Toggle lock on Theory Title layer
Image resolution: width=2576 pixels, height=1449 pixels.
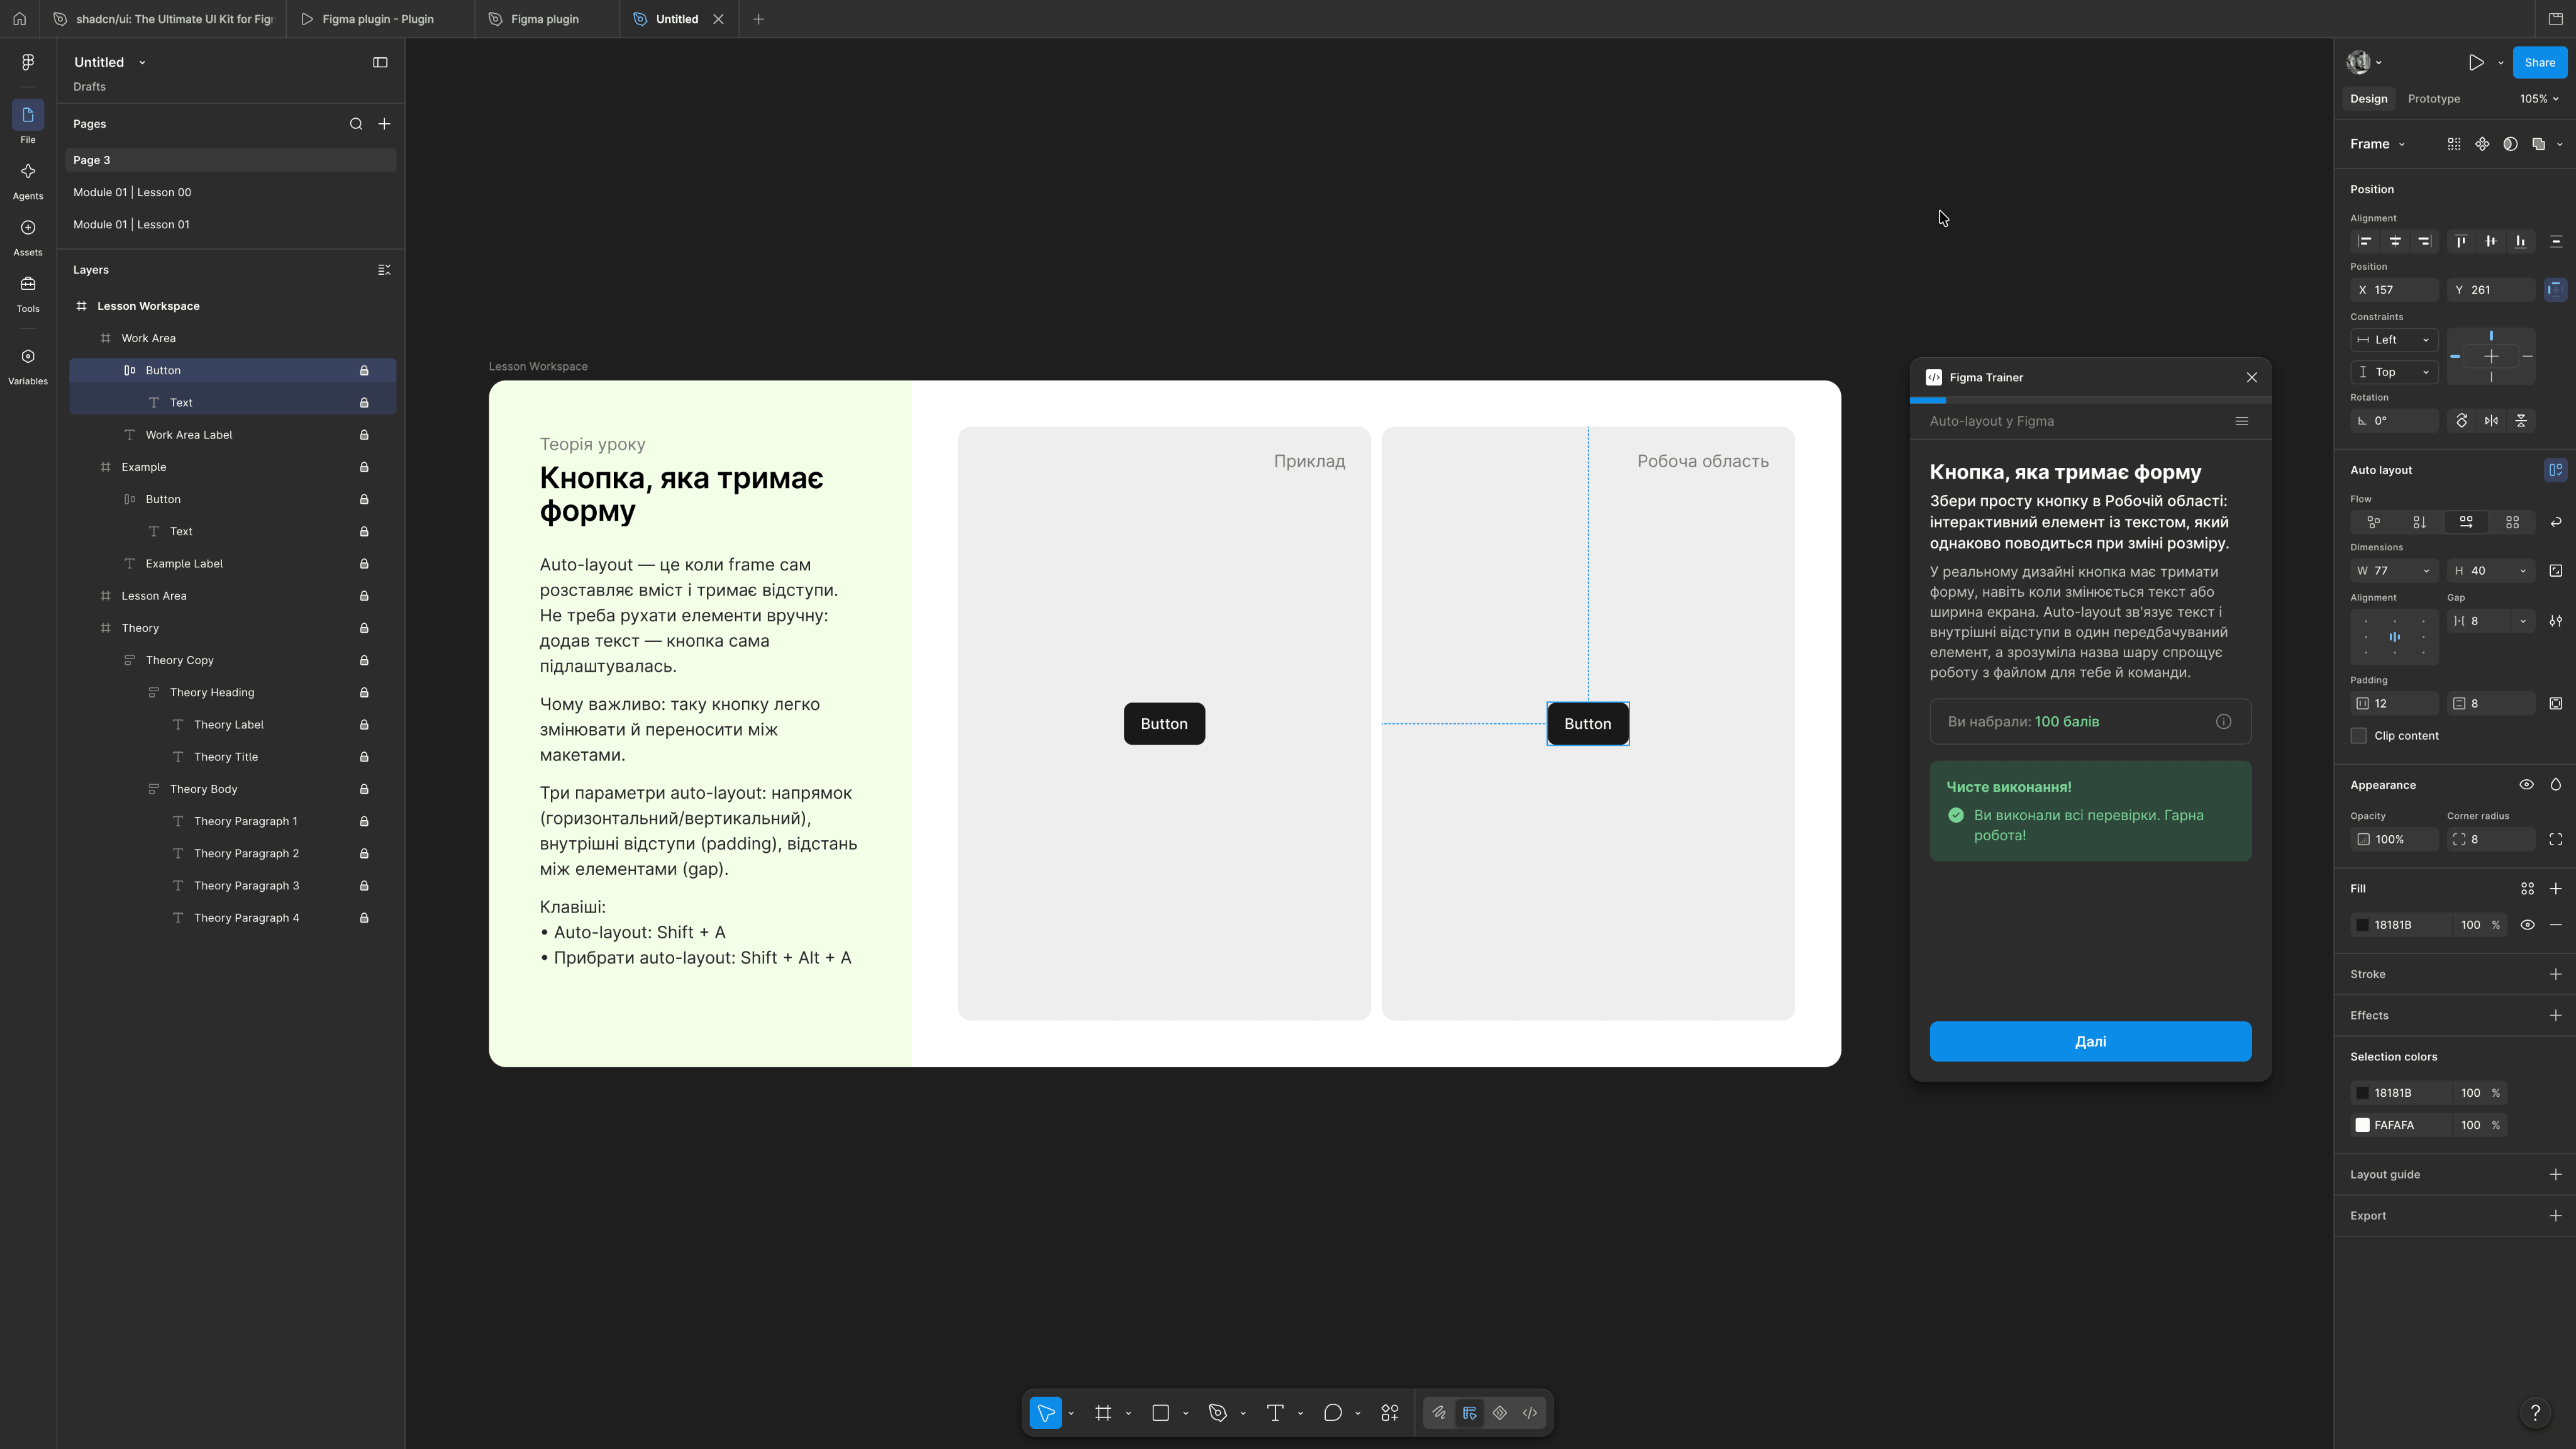[x=364, y=757]
